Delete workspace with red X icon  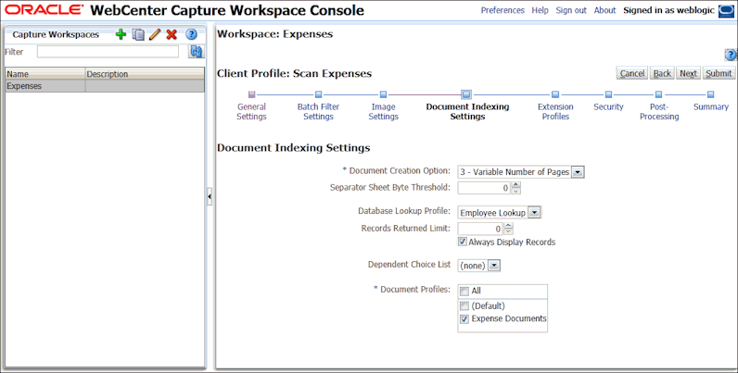tap(172, 34)
